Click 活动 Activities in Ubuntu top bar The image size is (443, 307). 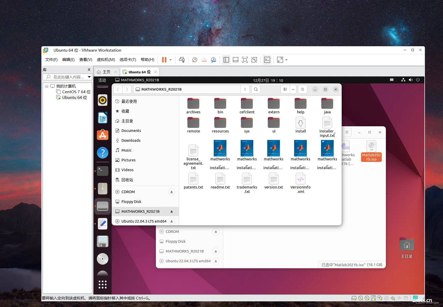[102, 80]
